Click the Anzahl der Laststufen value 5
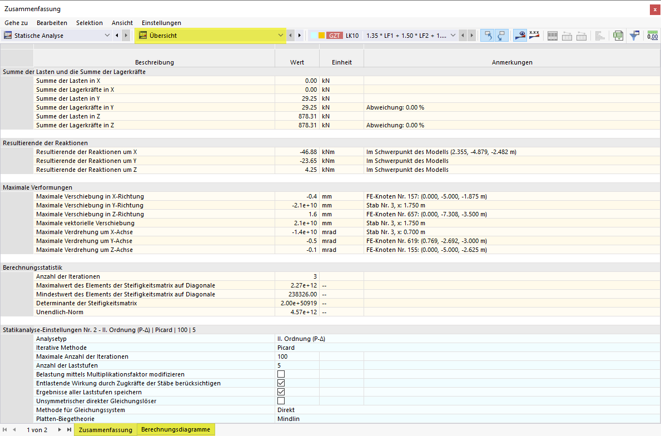Viewport: 661px width, 436px height. click(279, 365)
